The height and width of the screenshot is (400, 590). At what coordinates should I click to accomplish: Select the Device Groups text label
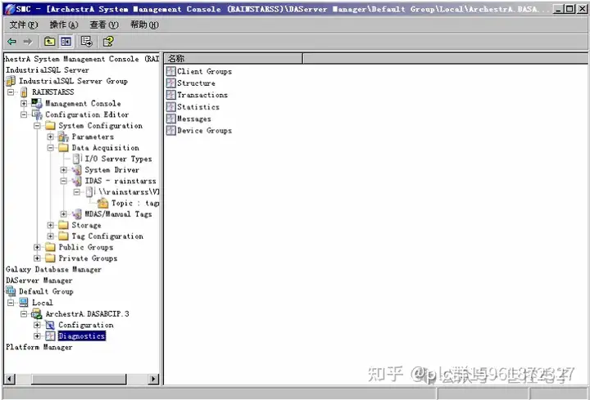pos(204,130)
